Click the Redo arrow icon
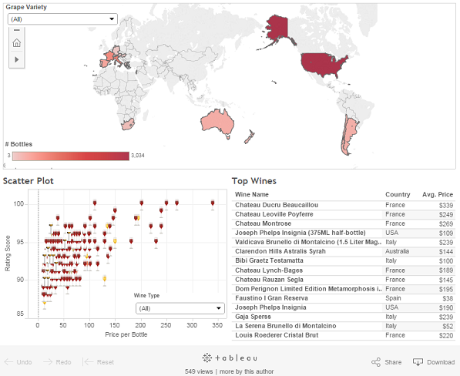 [48, 362]
